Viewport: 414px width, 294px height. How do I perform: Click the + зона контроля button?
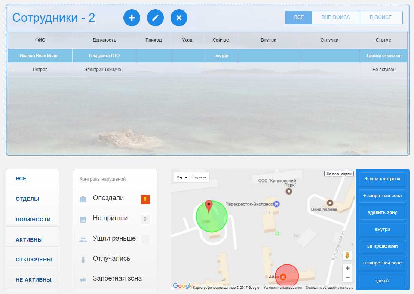[382, 179]
